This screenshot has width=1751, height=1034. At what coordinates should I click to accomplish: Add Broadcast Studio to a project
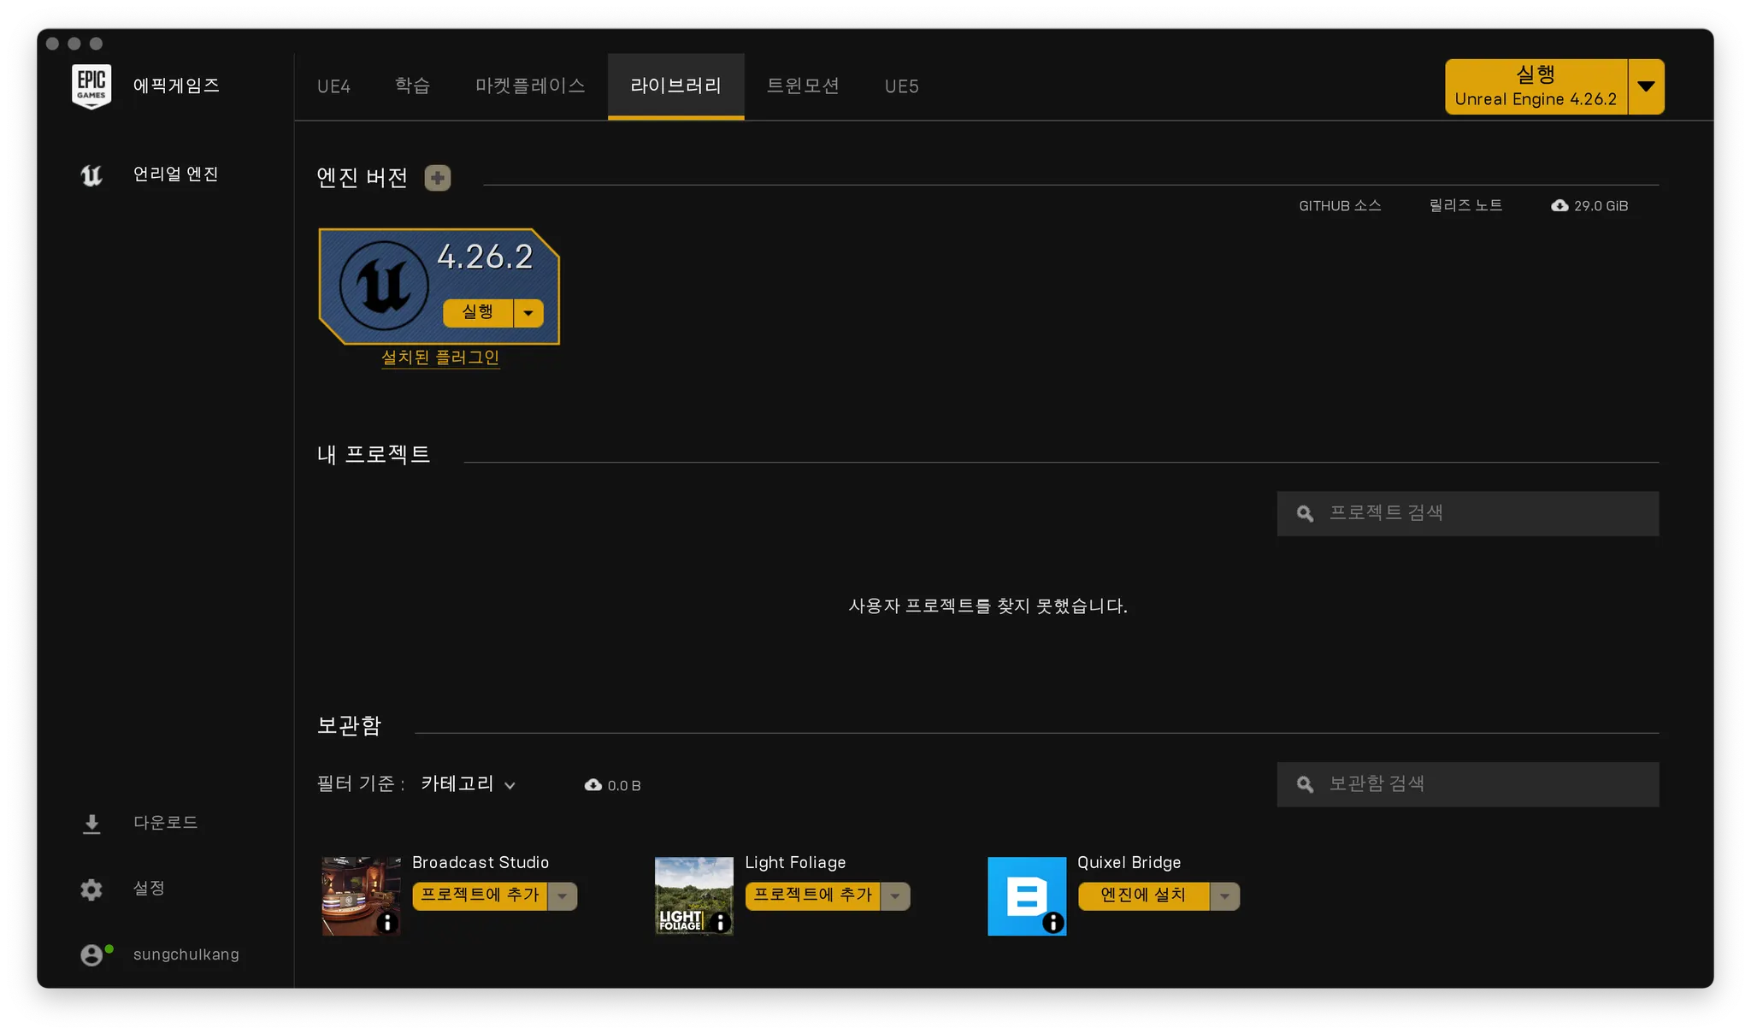pos(480,895)
